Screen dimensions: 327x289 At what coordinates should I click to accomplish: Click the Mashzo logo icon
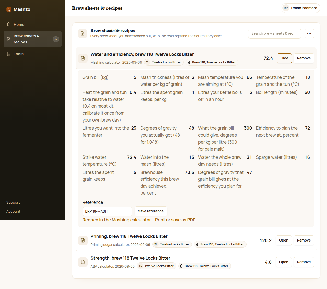coord(9,10)
